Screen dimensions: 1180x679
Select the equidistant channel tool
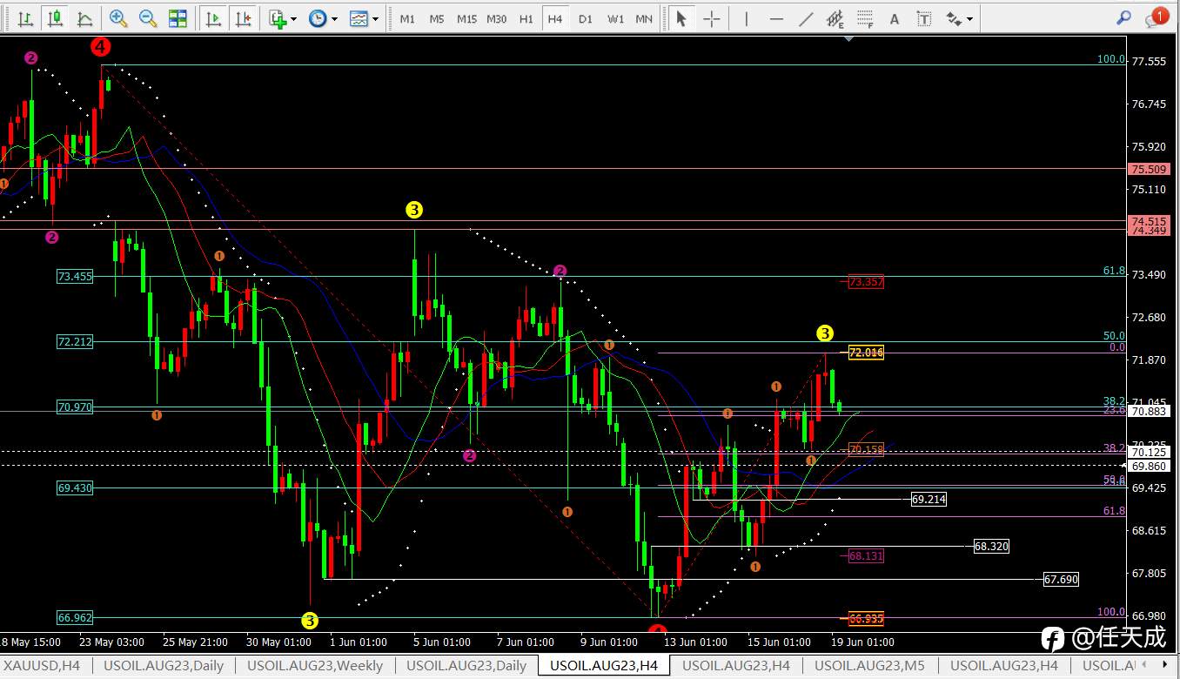[835, 18]
